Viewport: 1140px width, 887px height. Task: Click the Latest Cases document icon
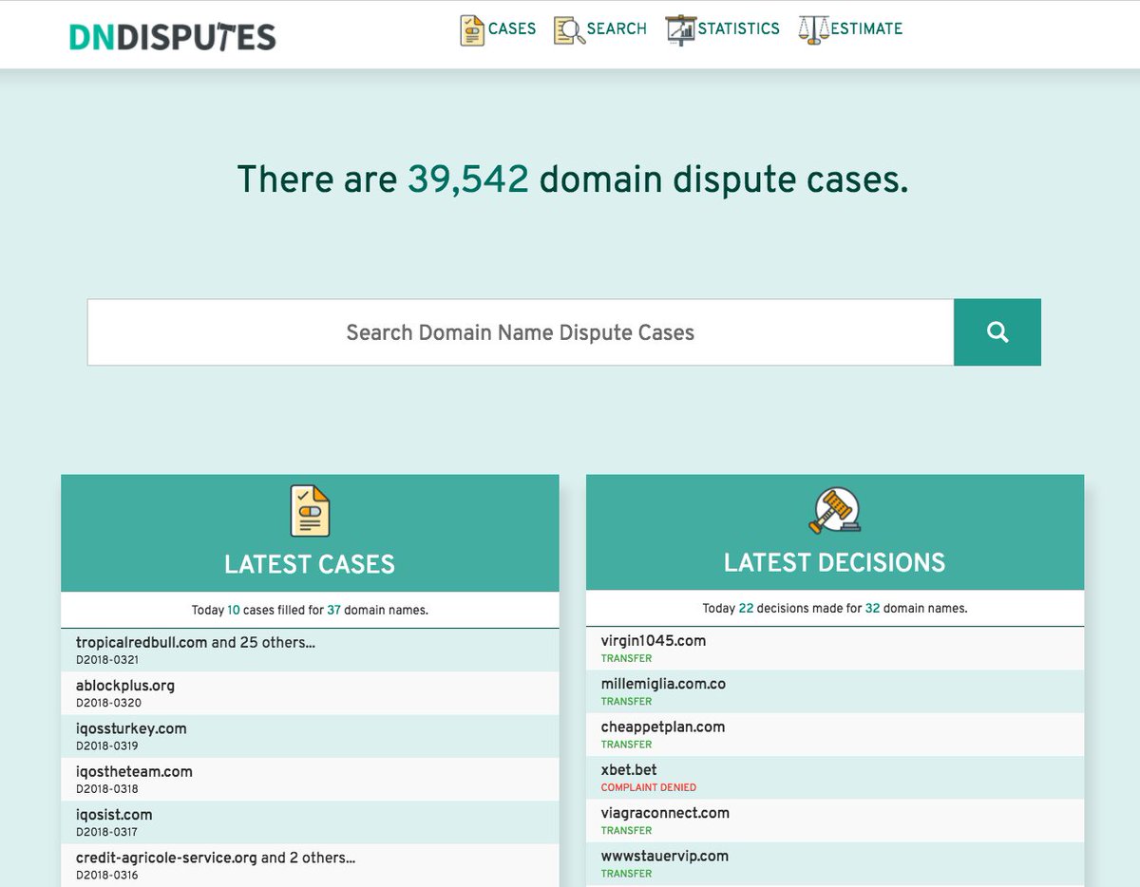(310, 511)
